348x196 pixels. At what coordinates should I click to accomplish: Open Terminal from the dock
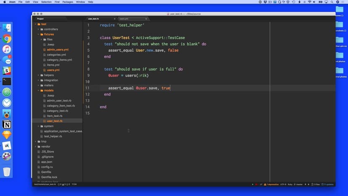[7, 82]
